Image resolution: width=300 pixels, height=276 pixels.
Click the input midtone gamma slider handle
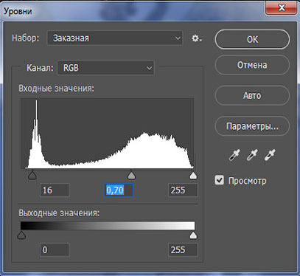point(131,176)
